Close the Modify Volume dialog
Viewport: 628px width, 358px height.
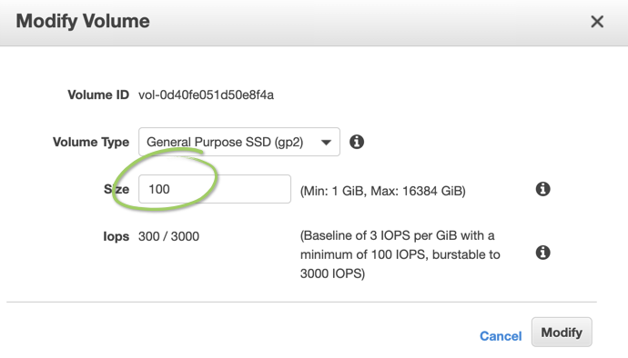coord(597,22)
